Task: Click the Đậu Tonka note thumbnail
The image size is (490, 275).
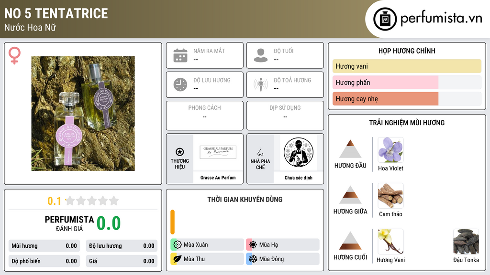Action: (x=466, y=242)
